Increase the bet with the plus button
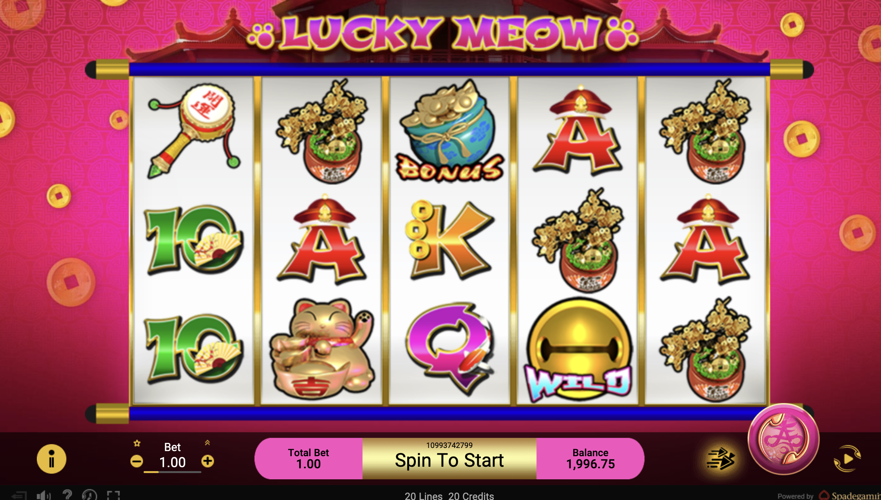The image size is (881, 500). tap(208, 461)
